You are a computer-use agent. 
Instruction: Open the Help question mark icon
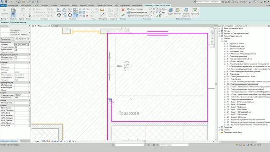click(x=255, y=2)
